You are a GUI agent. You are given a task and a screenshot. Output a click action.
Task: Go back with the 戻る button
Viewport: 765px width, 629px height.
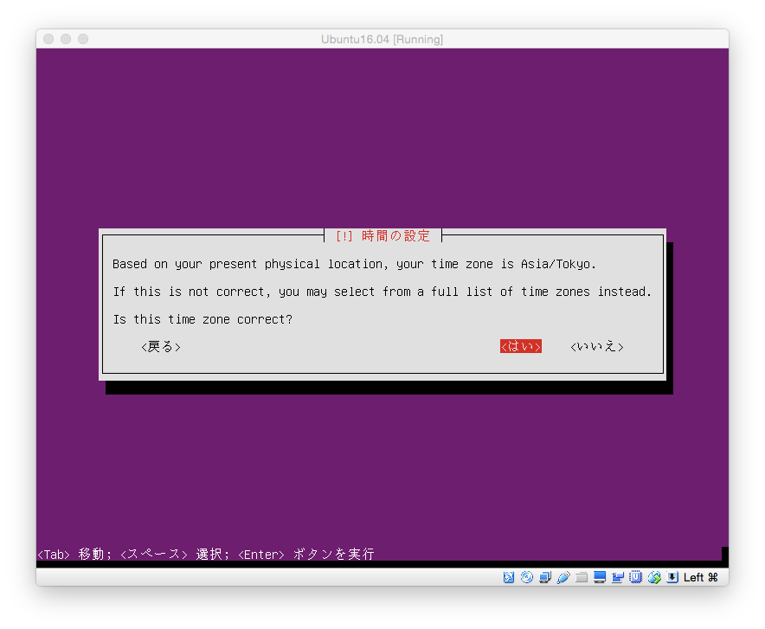tap(161, 346)
